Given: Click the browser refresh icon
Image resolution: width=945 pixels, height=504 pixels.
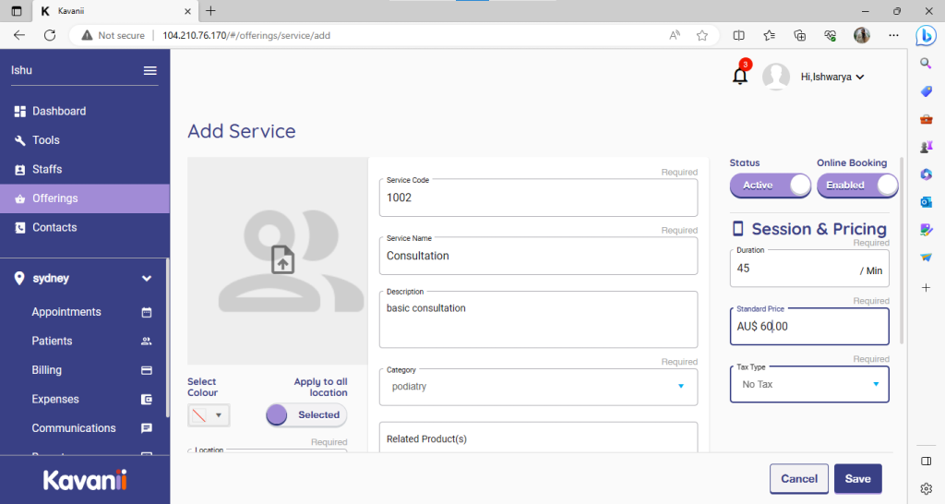Looking at the screenshot, I should coord(50,35).
